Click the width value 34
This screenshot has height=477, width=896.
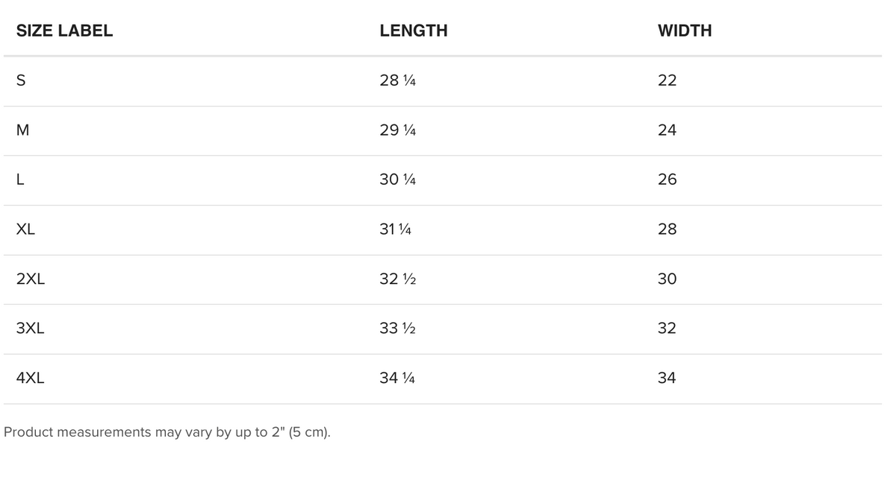pyautogui.click(x=667, y=378)
